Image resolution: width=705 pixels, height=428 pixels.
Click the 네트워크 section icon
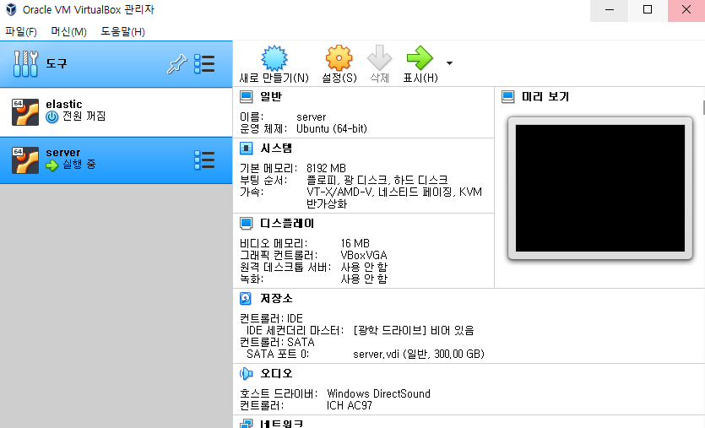246,424
